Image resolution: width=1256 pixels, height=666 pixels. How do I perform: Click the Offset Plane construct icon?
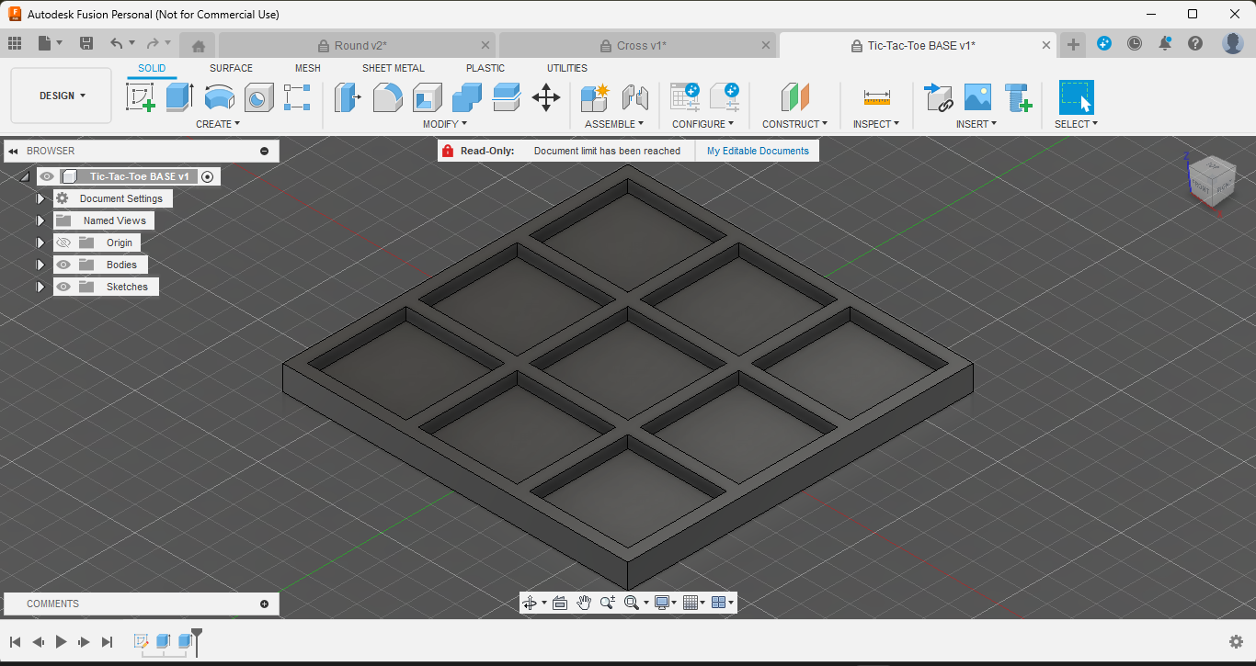coord(794,97)
